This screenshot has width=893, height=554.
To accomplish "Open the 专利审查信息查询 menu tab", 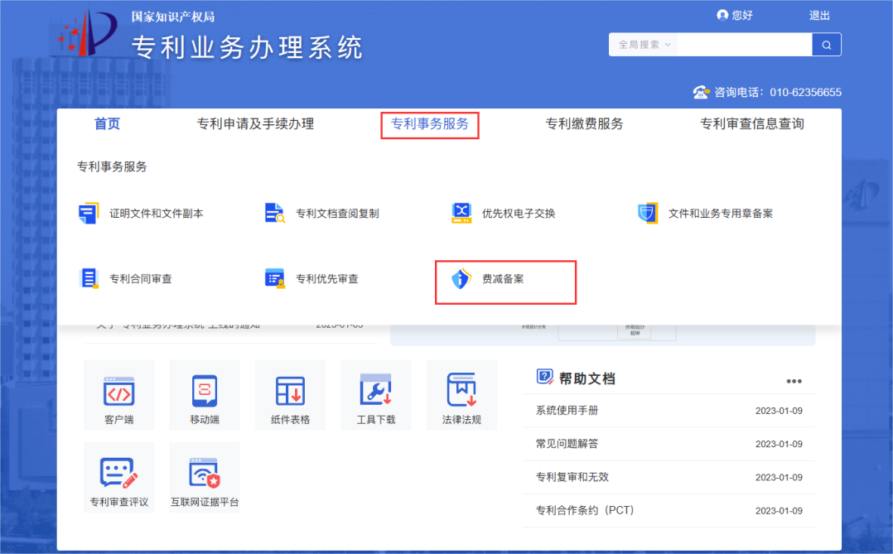I will tap(751, 124).
